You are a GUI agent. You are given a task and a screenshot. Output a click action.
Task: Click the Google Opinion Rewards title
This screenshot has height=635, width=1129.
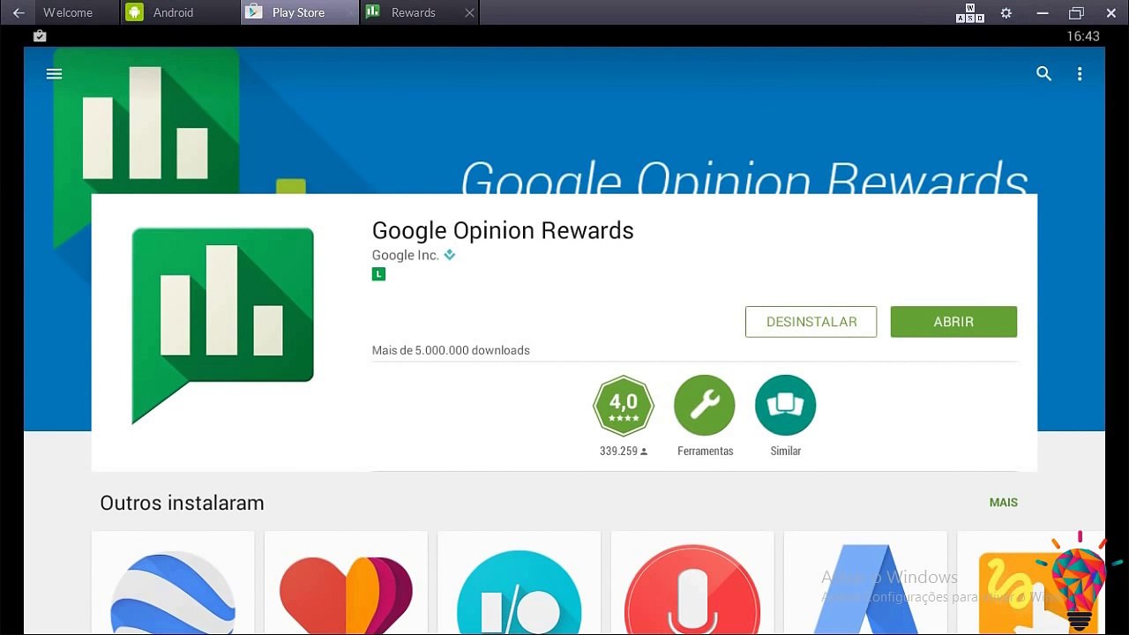pyautogui.click(x=503, y=230)
